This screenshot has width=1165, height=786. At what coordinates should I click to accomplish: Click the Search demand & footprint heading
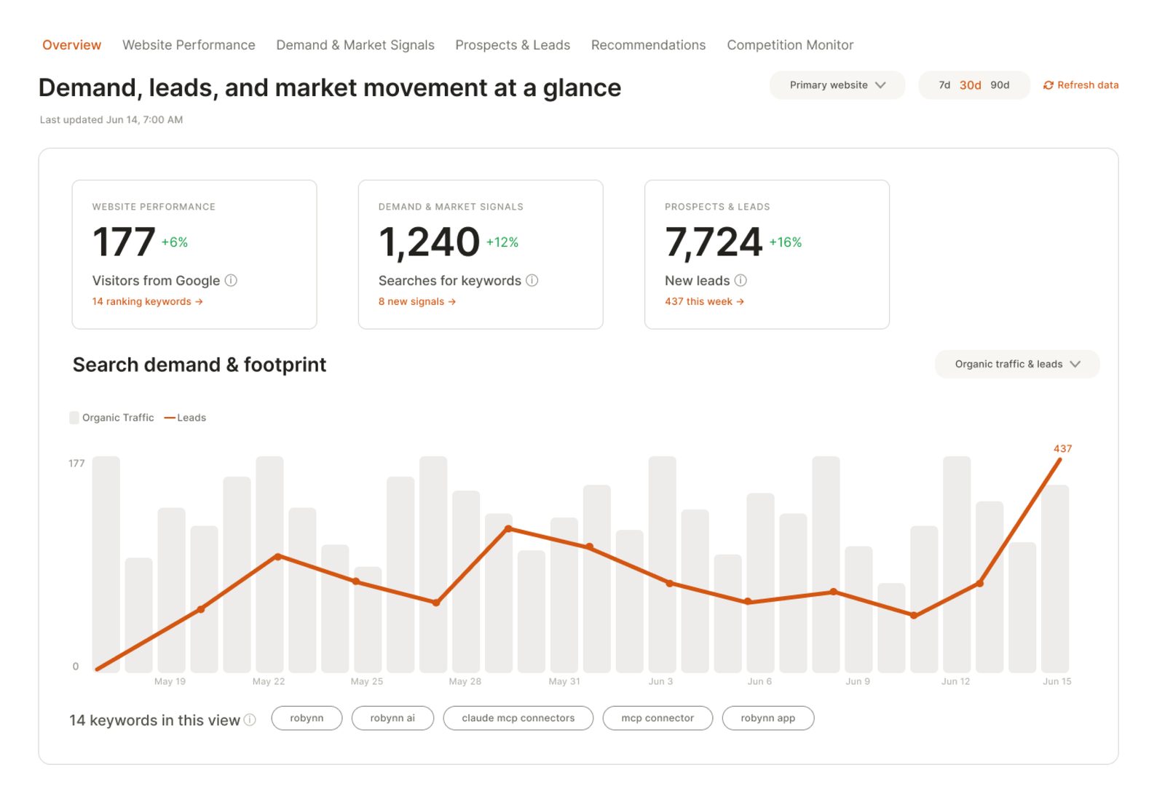(x=200, y=365)
